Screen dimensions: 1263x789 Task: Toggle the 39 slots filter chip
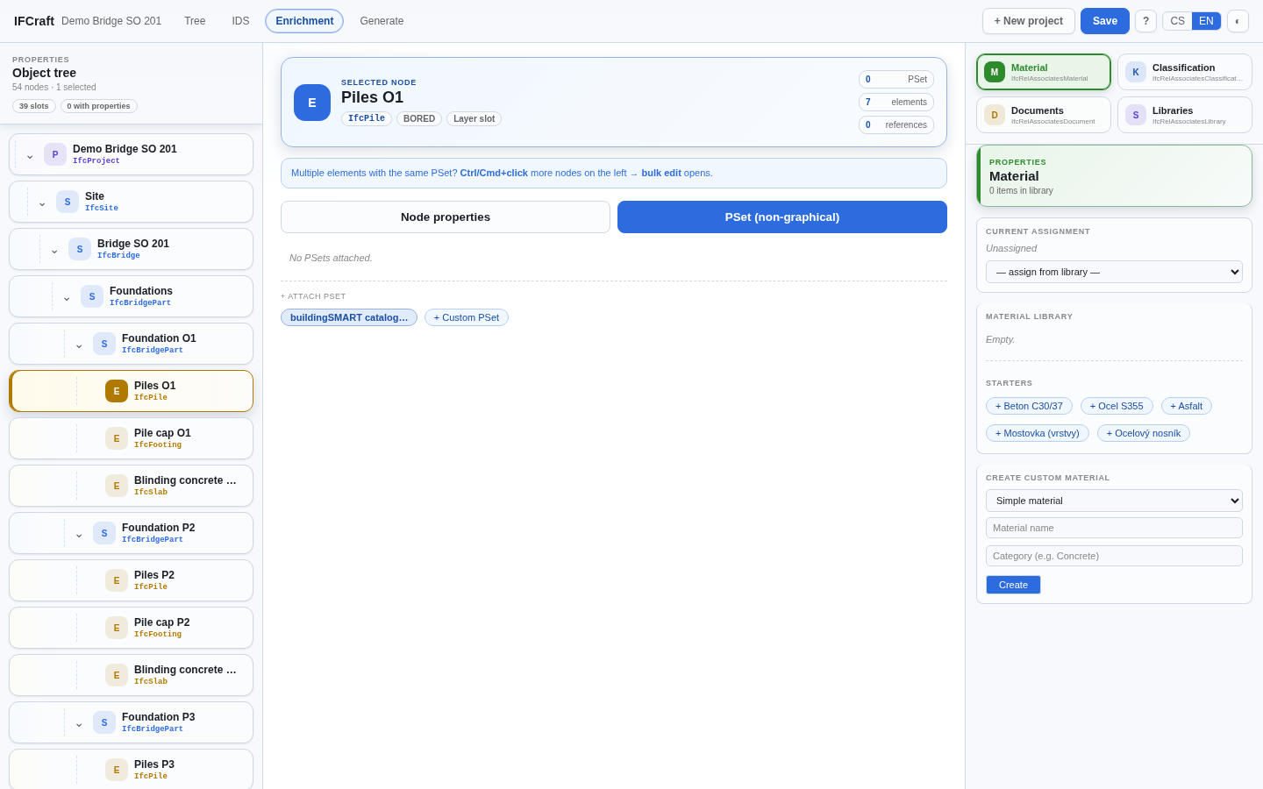[34, 106]
